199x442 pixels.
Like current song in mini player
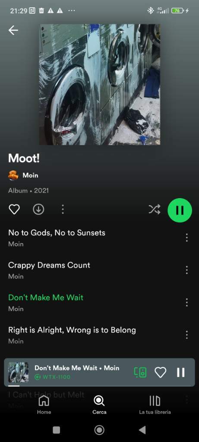[161, 373]
